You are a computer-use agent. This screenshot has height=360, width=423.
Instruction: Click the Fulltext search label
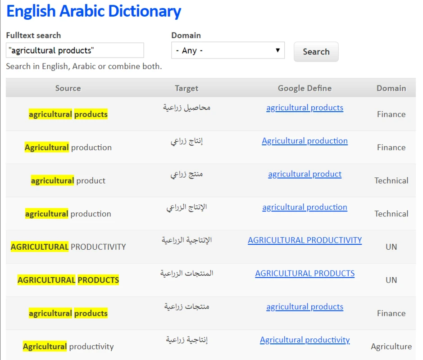33,35
